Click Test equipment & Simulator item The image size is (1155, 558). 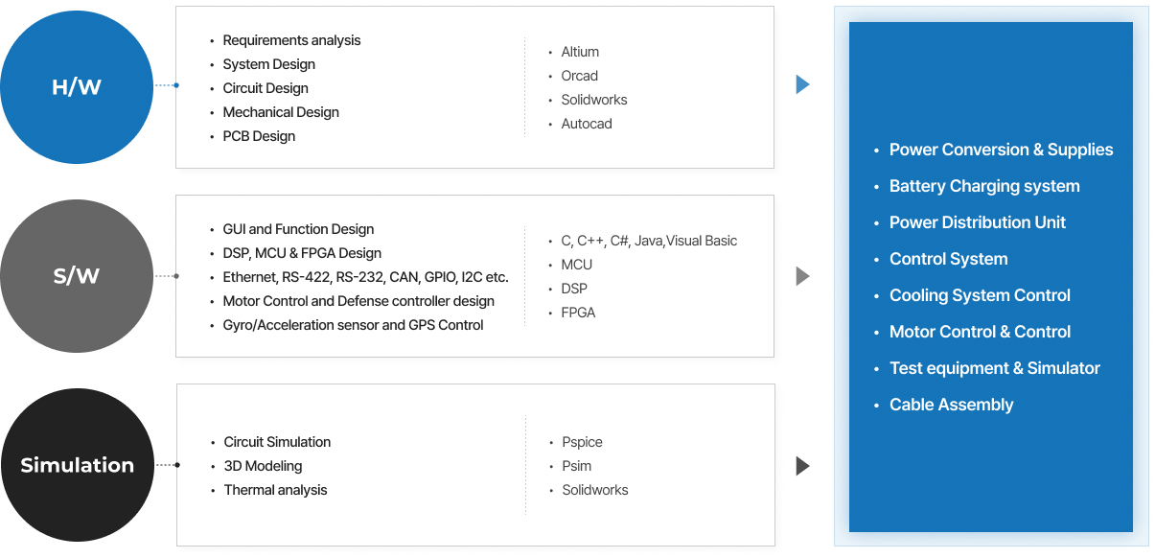click(994, 368)
